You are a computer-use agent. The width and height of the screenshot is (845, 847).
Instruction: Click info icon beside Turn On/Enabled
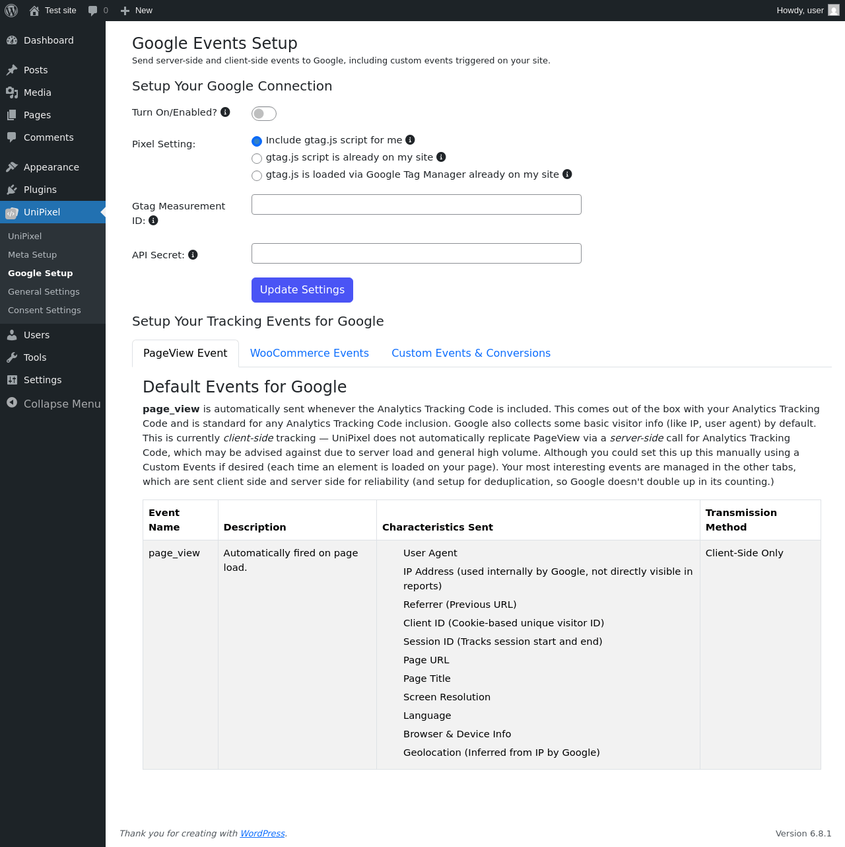point(225,112)
